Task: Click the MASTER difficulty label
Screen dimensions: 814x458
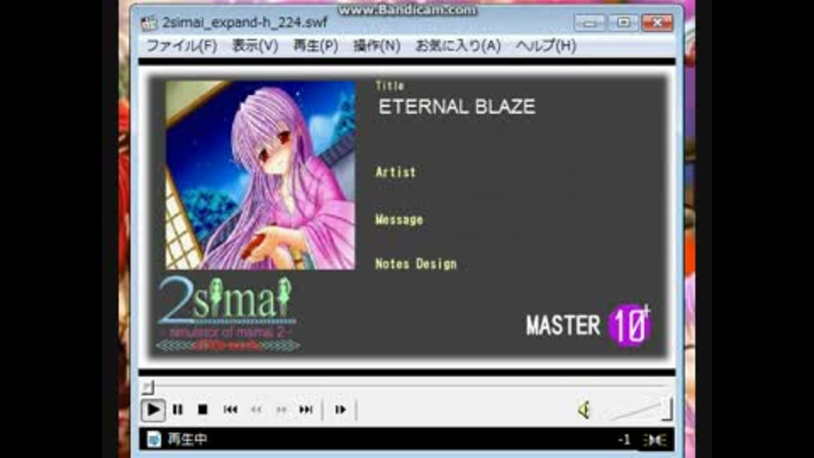Action: [563, 326]
